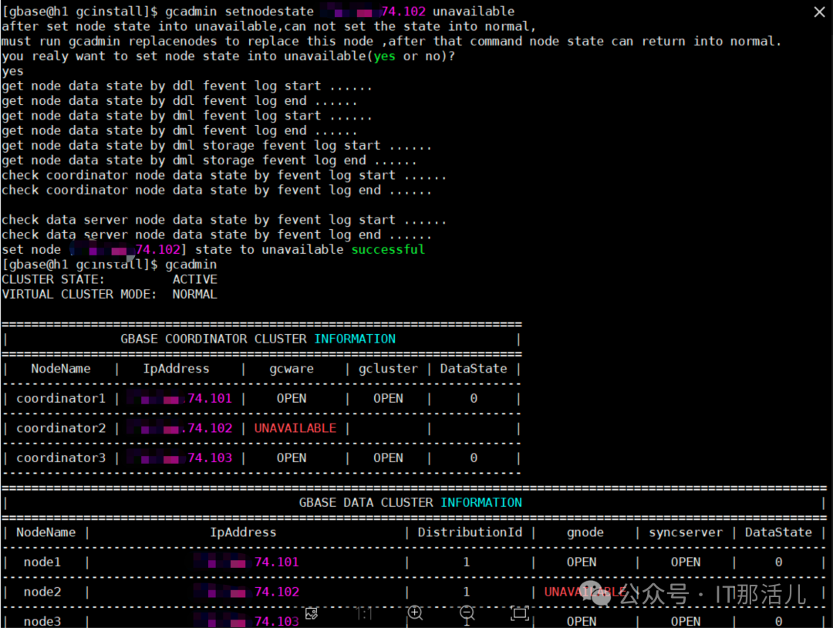
Task: Fit the image to the window with the frame icon
Action: pos(520,613)
